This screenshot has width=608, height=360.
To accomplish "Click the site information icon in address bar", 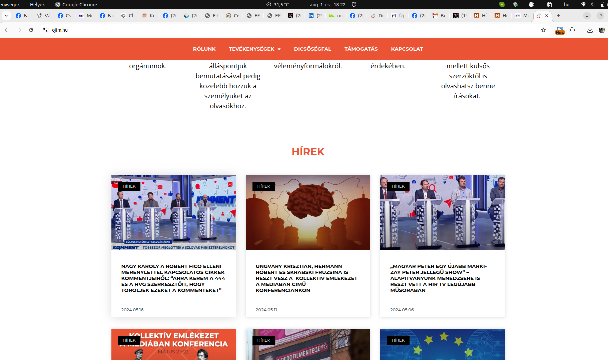I will coord(45,30).
